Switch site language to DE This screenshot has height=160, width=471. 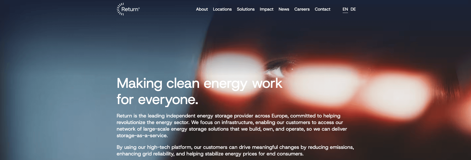pos(353,9)
